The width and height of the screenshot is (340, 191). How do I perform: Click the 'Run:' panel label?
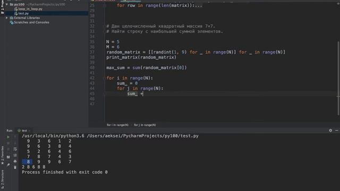[10, 131]
